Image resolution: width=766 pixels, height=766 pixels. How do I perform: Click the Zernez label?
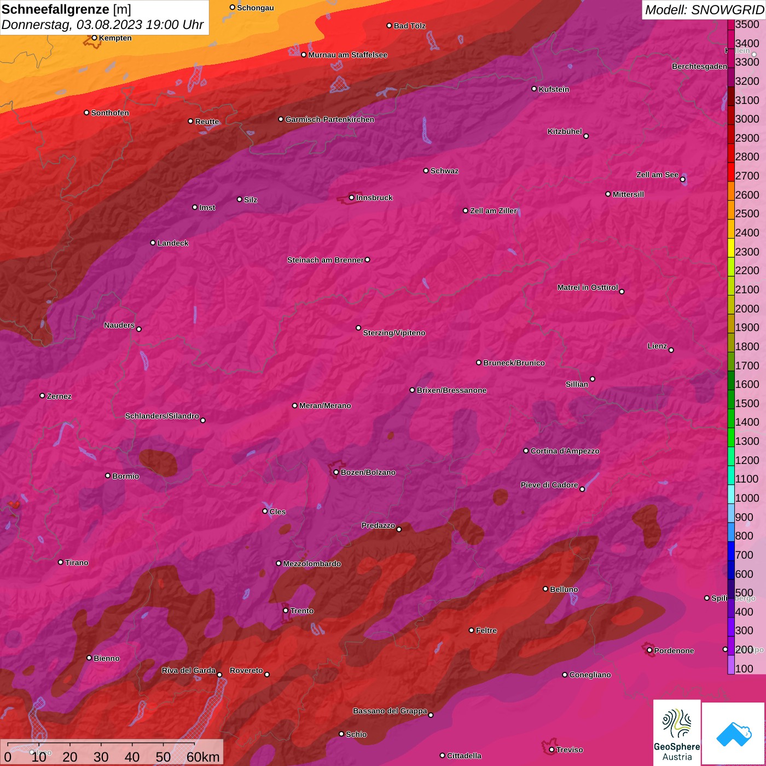pyautogui.click(x=59, y=396)
